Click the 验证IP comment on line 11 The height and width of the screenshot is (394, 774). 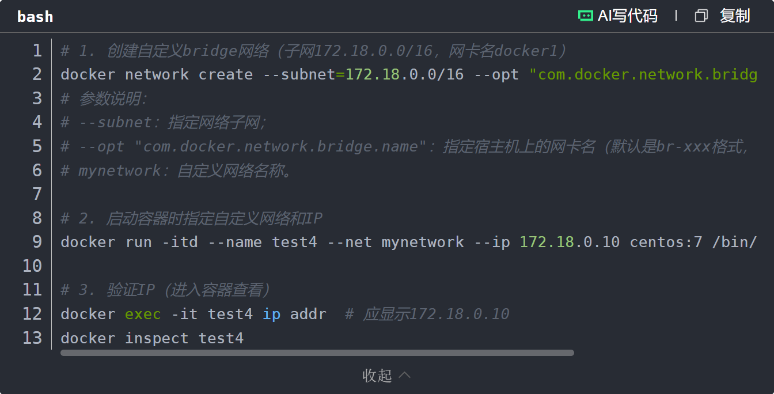[x=166, y=290]
